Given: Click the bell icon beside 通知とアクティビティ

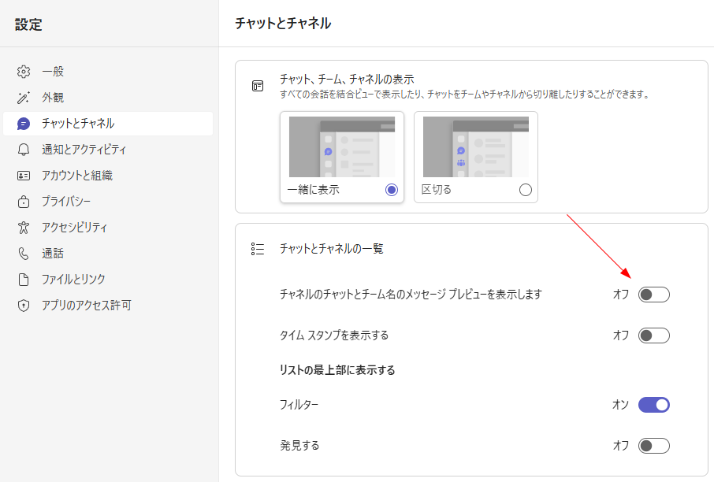Looking at the screenshot, I should (24, 150).
